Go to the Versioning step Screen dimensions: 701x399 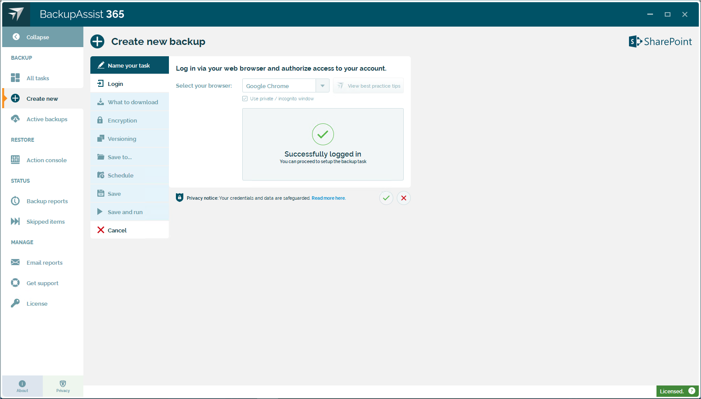pyautogui.click(x=130, y=139)
